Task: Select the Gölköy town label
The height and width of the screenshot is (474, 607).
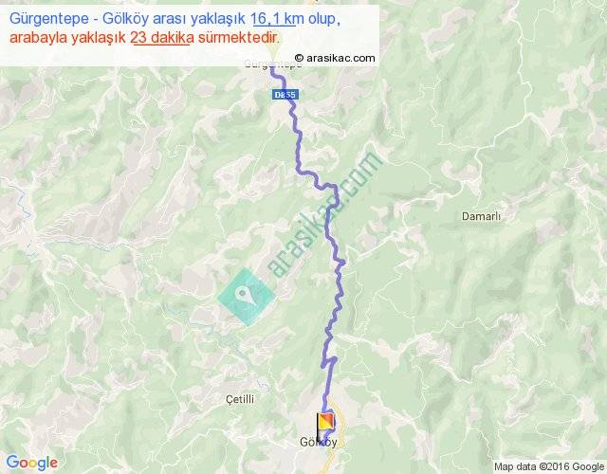Action: 319,443
